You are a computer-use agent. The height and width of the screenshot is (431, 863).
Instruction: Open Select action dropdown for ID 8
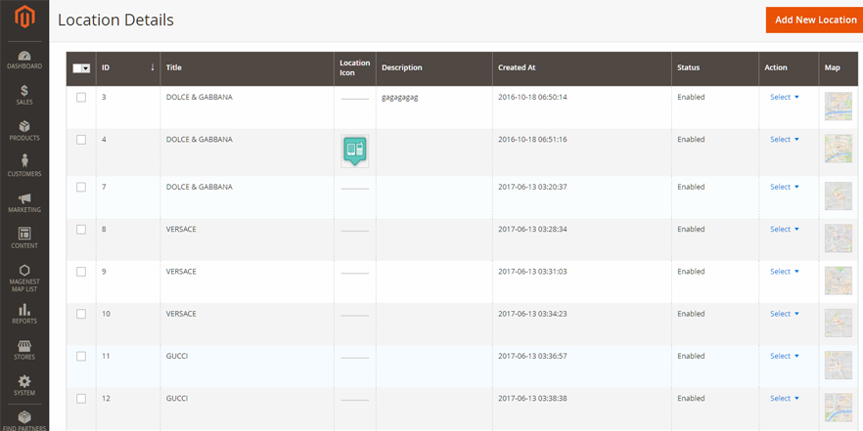(x=785, y=230)
